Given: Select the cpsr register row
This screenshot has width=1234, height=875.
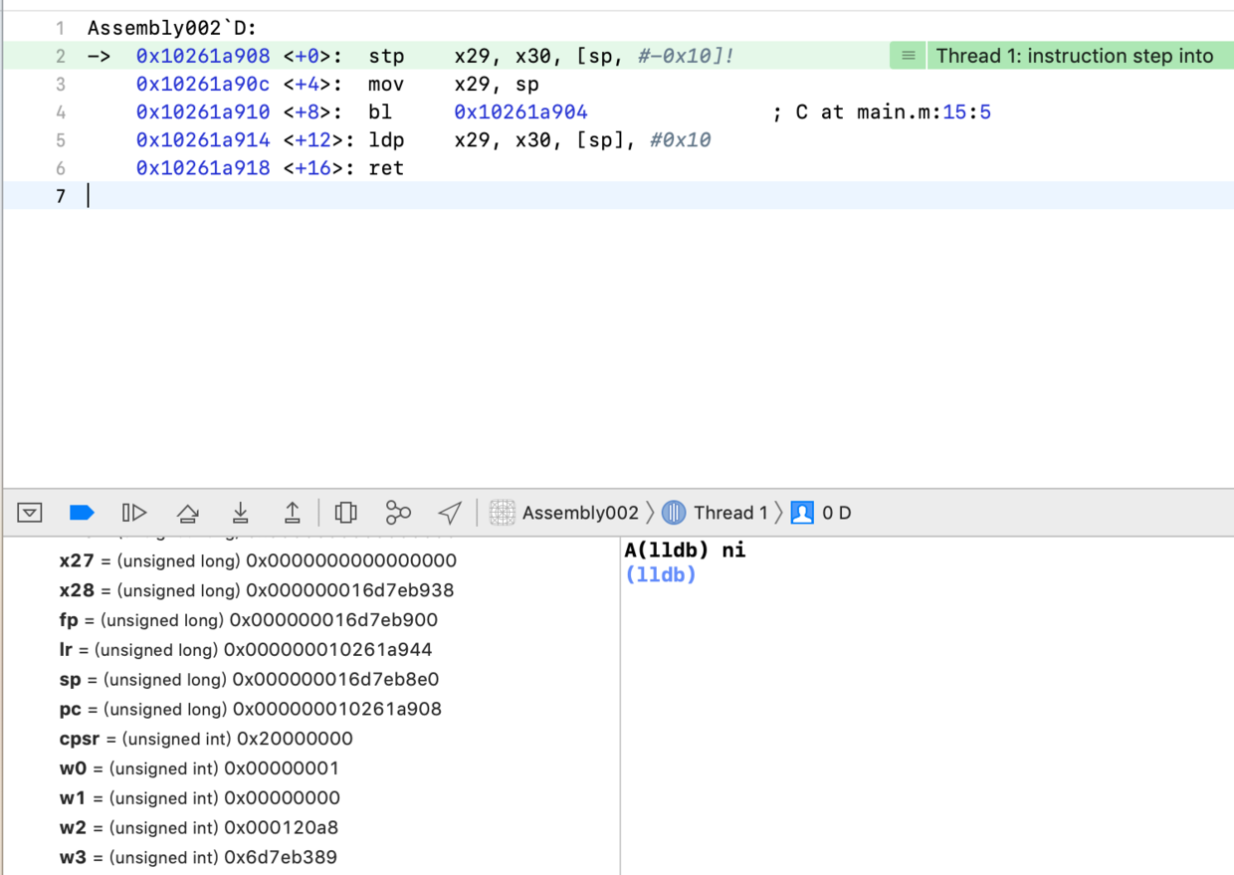Looking at the screenshot, I should pyautogui.click(x=206, y=739).
